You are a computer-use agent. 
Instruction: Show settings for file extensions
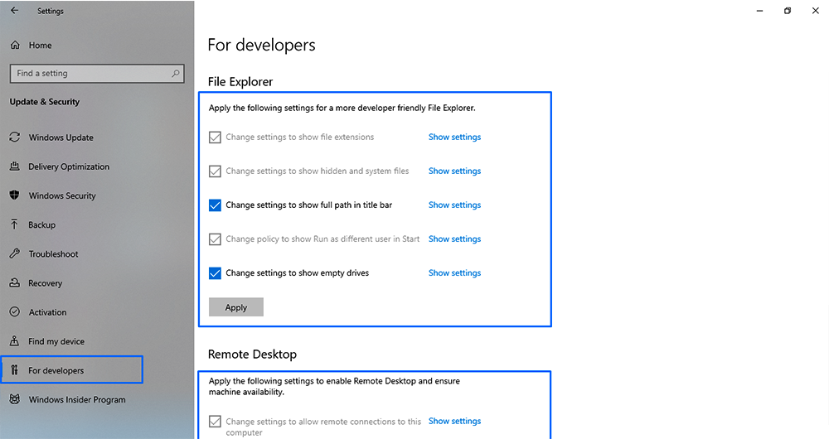pyautogui.click(x=454, y=137)
